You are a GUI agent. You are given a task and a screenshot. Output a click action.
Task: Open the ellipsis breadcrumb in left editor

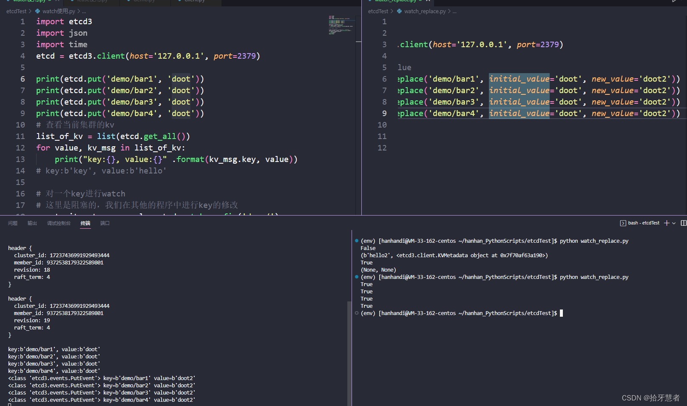point(84,11)
